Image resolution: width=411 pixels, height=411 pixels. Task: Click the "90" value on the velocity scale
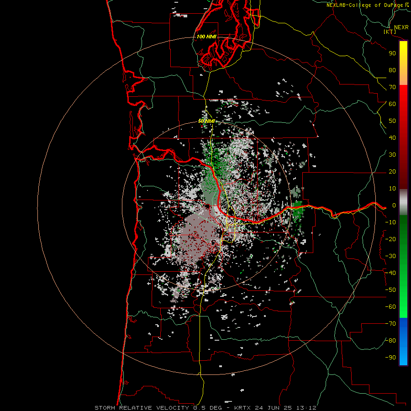click(392, 53)
